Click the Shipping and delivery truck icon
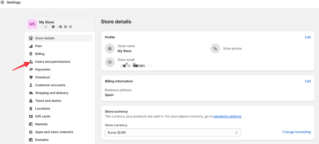The image size is (319, 144). pyautogui.click(x=31, y=93)
